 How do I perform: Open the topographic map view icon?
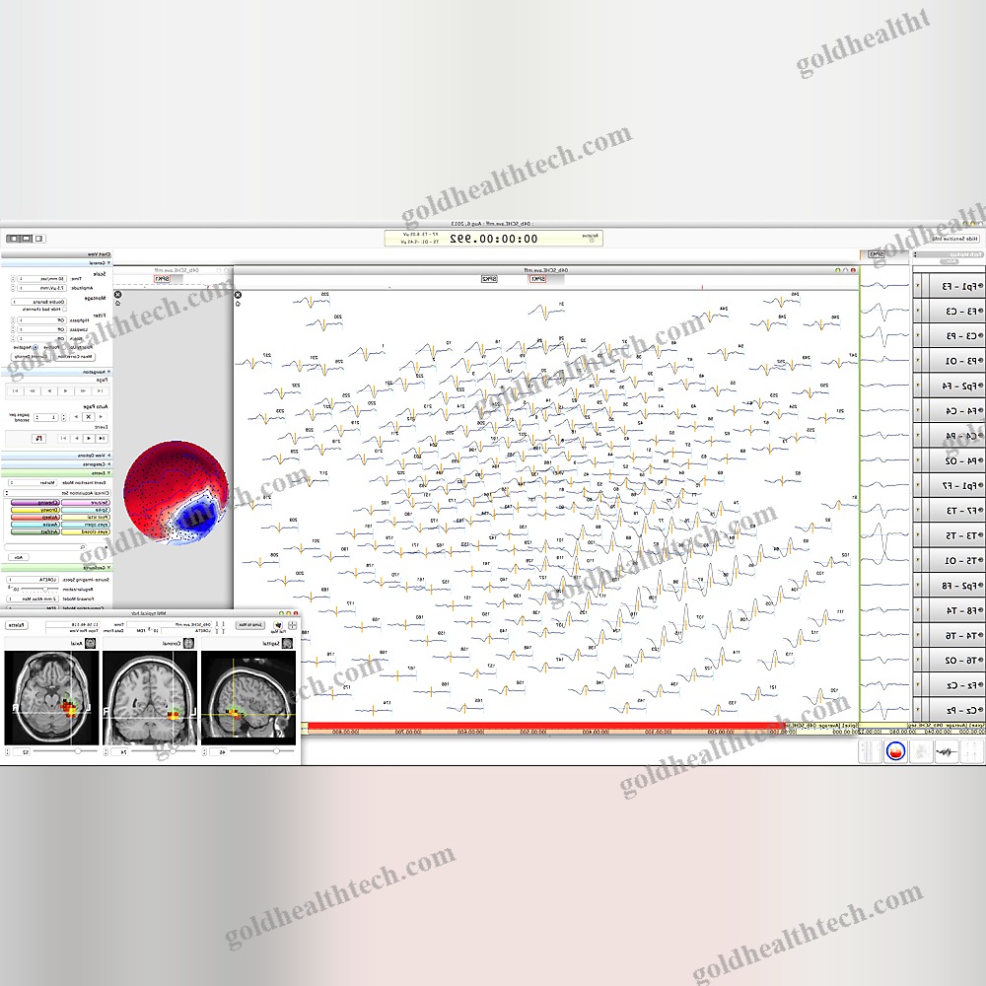tap(895, 750)
